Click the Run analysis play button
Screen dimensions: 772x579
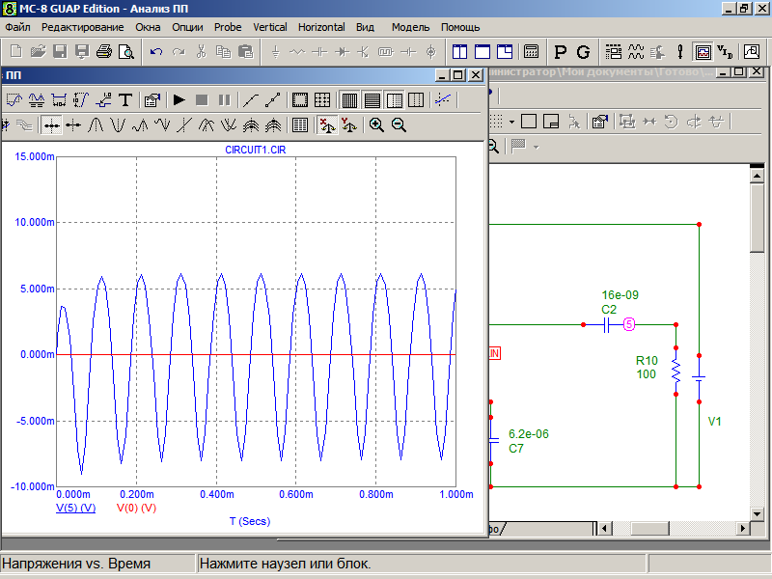(179, 99)
